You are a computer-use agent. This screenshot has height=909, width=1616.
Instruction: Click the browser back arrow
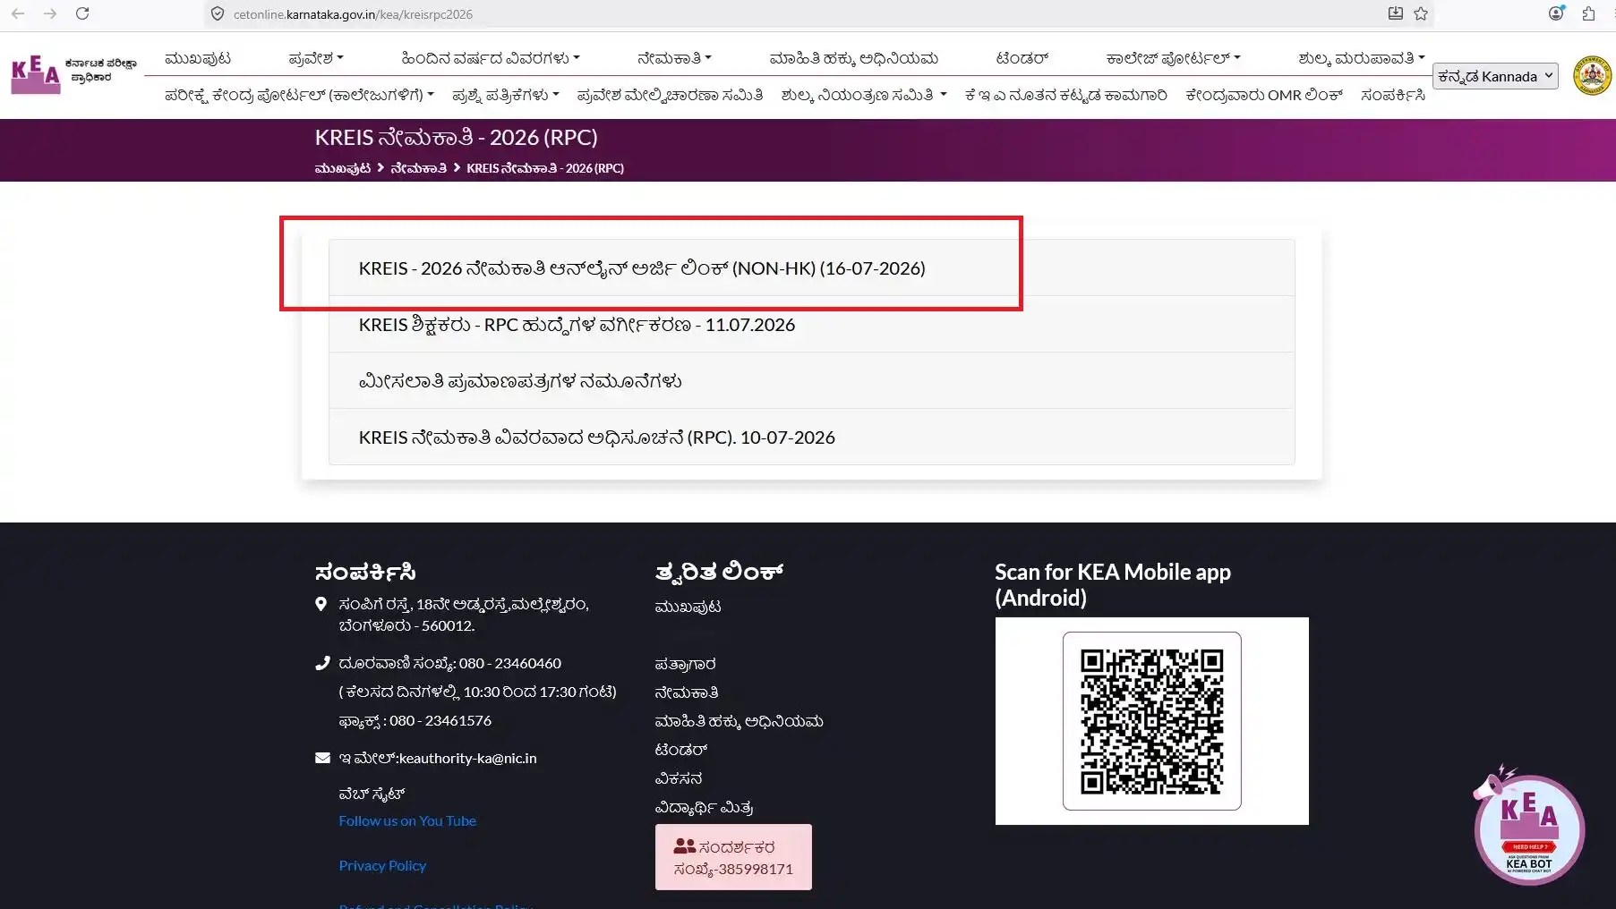point(18,13)
